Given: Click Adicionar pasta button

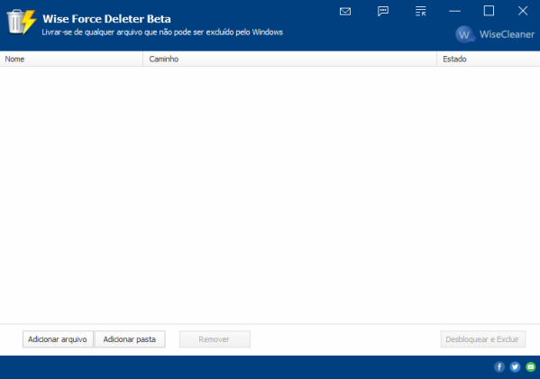Looking at the screenshot, I should pyautogui.click(x=130, y=339).
